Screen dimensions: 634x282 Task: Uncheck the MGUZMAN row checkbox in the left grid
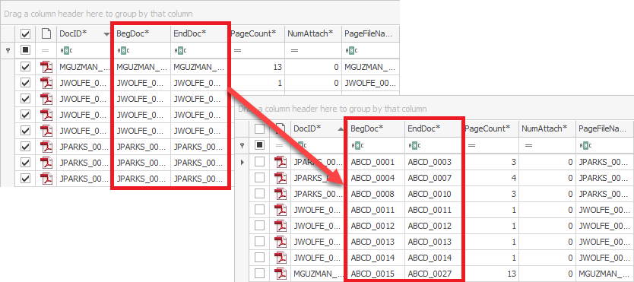[26, 67]
